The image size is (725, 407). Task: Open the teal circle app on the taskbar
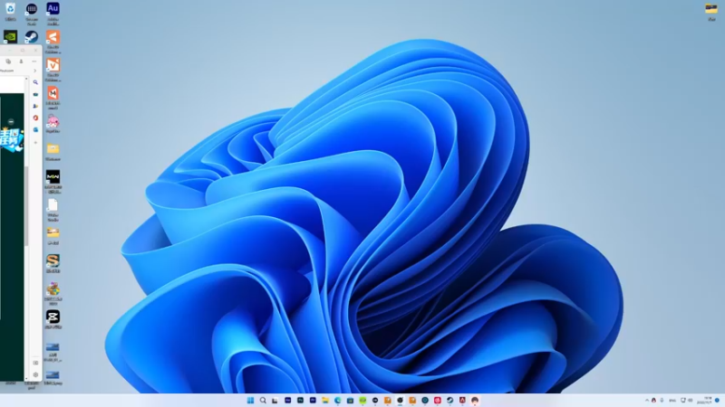tap(425, 400)
